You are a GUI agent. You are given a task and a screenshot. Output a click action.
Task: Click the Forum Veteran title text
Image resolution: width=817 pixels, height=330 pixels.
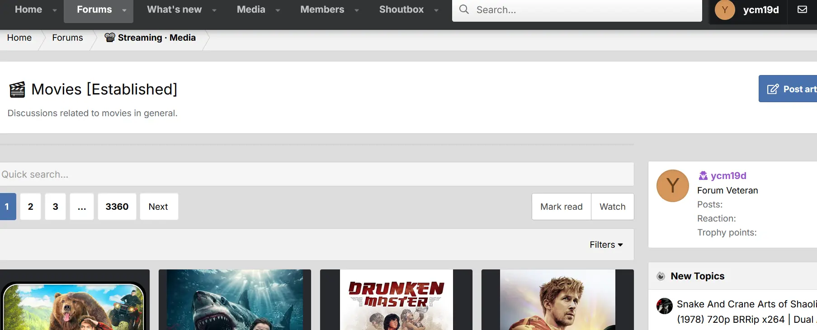(727, 190)
